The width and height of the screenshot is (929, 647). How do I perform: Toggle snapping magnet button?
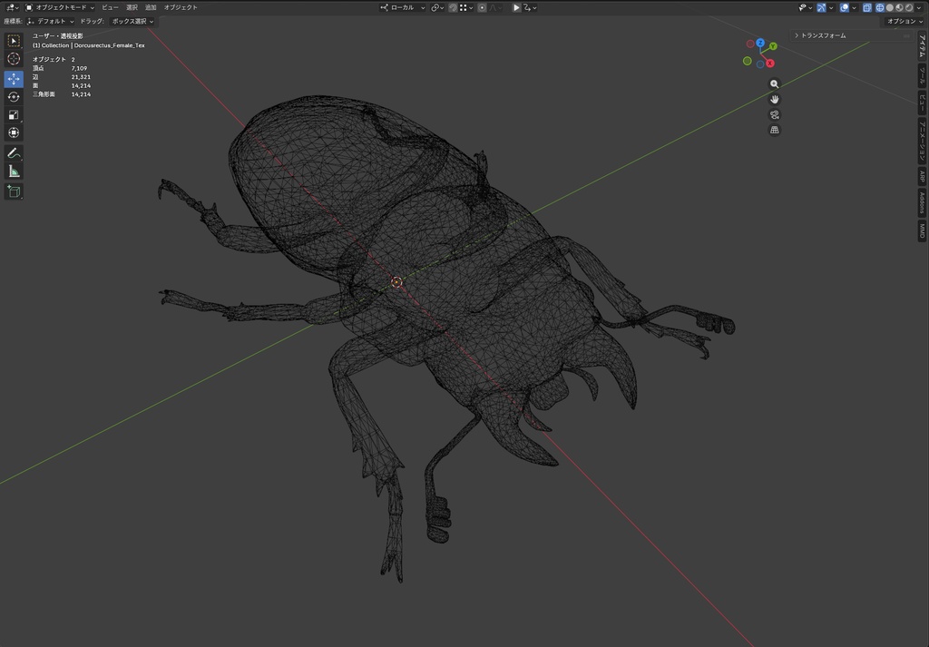point(454,7)
